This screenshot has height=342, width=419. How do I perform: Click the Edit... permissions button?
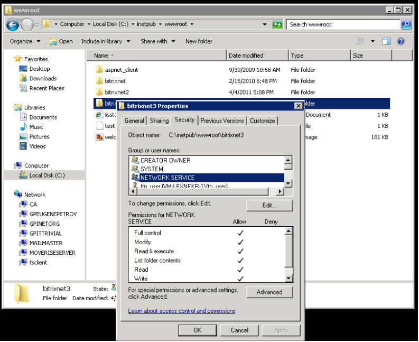click(x=269, y=206)
